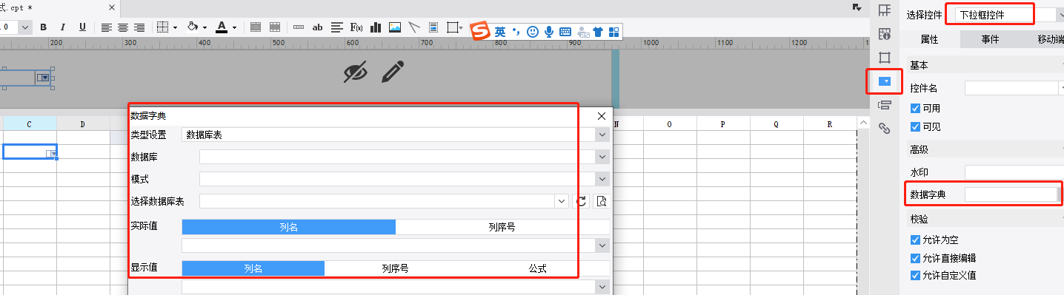Screen dimensions: 1064x295
Task: Open the cell element panel icon in sidebar
Action: click(x=884, y=10)
